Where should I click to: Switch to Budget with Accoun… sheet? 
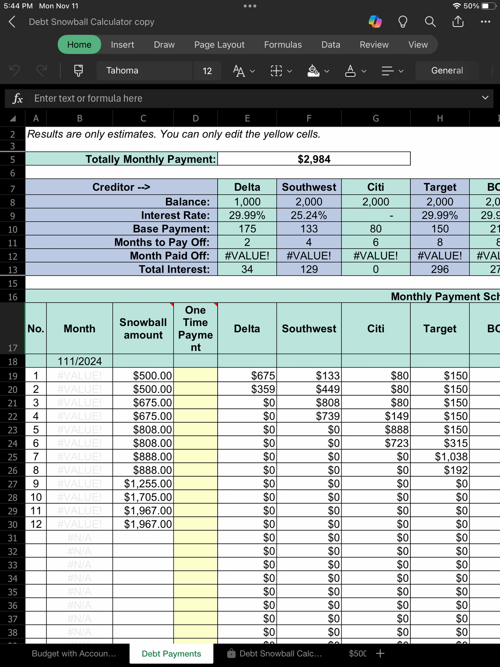click(74, 654)
